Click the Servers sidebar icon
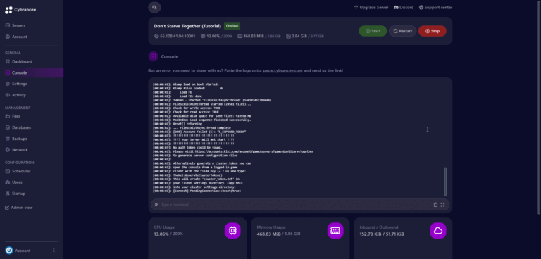Screen dimensions: 541x259 click(8, 25)
